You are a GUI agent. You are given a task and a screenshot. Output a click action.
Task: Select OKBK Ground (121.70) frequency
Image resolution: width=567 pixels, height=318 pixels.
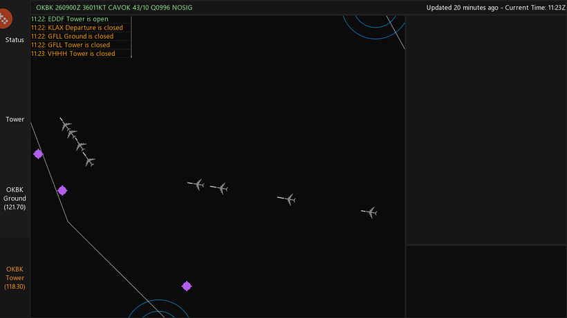click(15, 198)
